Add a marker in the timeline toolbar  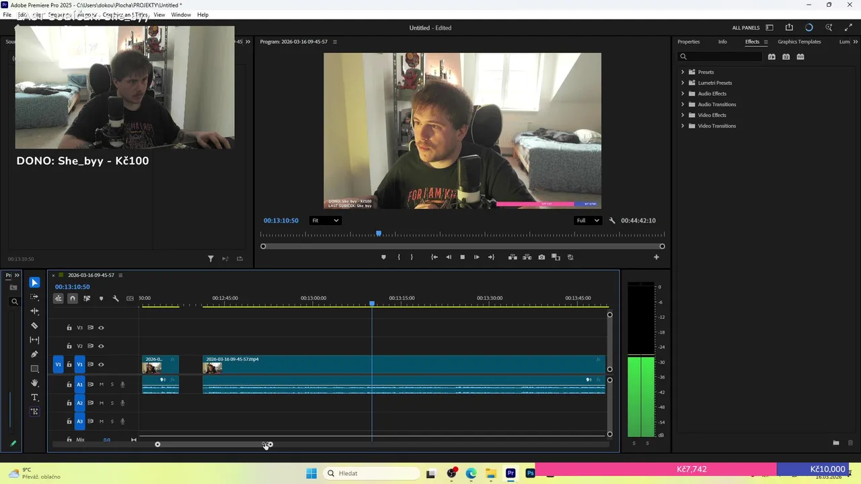pos(101,298)
